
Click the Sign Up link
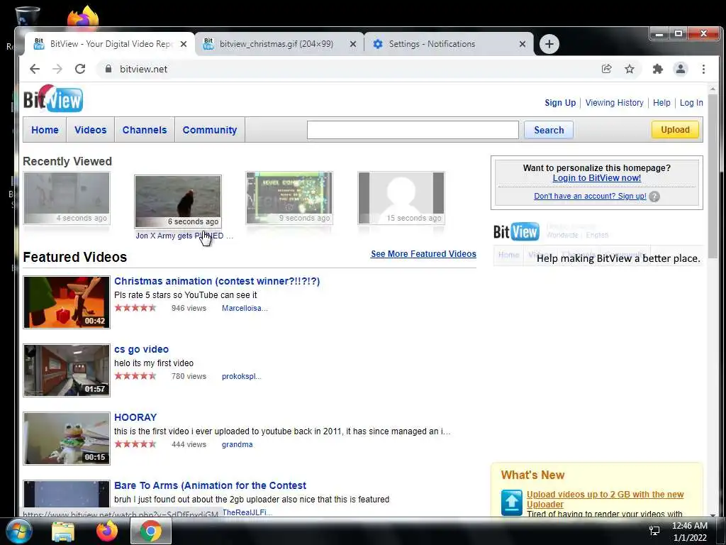(x=560, y=103)
